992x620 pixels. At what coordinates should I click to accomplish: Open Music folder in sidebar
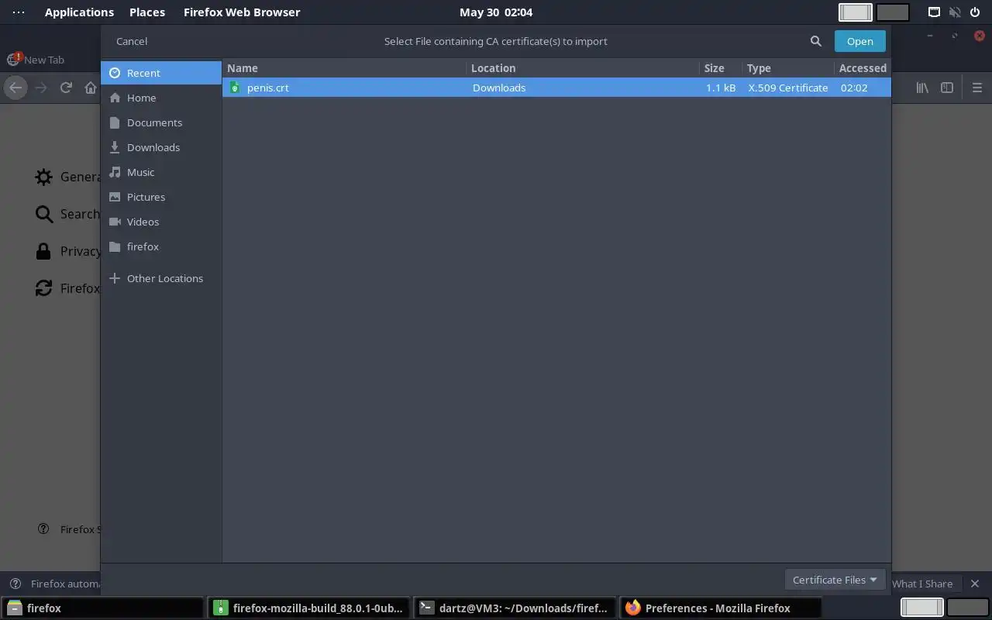[x=160, y=172]
